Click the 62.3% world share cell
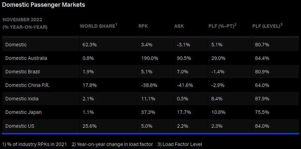 pyautogui.click(x=90, y=45)
